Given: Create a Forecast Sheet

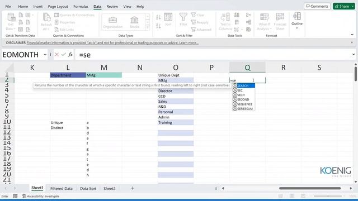Looking at the screenshot, I should click(x=280, y=22).
